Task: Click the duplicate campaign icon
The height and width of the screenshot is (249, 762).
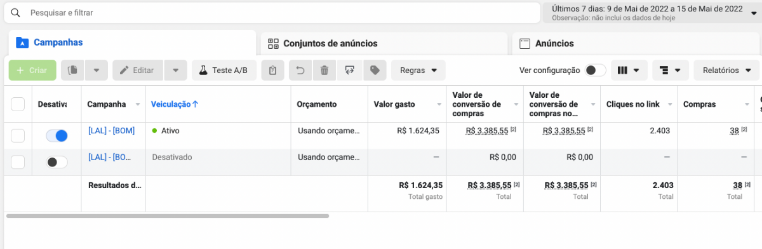Action: 72,71
